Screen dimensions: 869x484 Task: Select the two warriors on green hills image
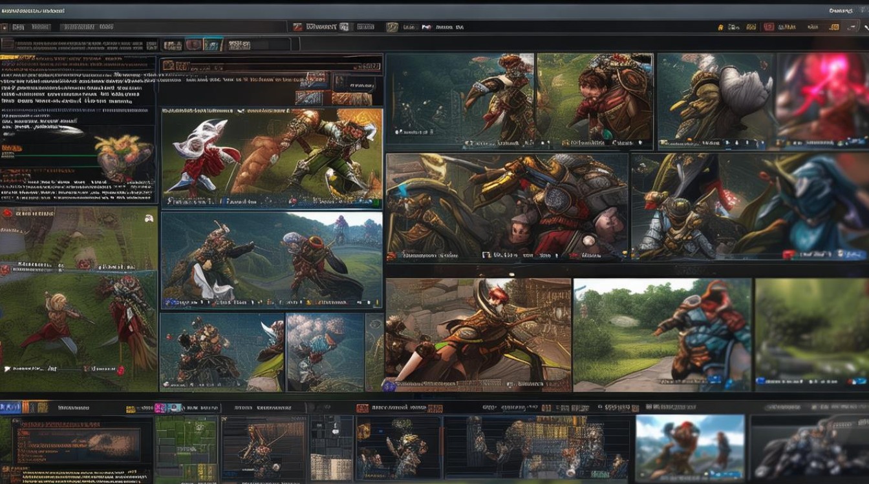pos(272,259)
